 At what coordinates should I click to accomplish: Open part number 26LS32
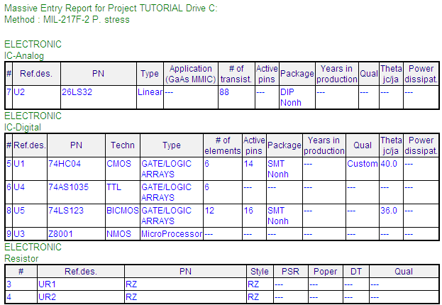pos(76,91)
